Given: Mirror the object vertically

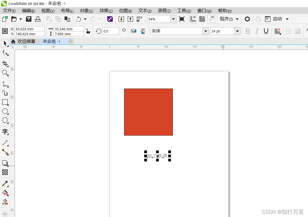Looking at the screenshot, I should 143,31.
